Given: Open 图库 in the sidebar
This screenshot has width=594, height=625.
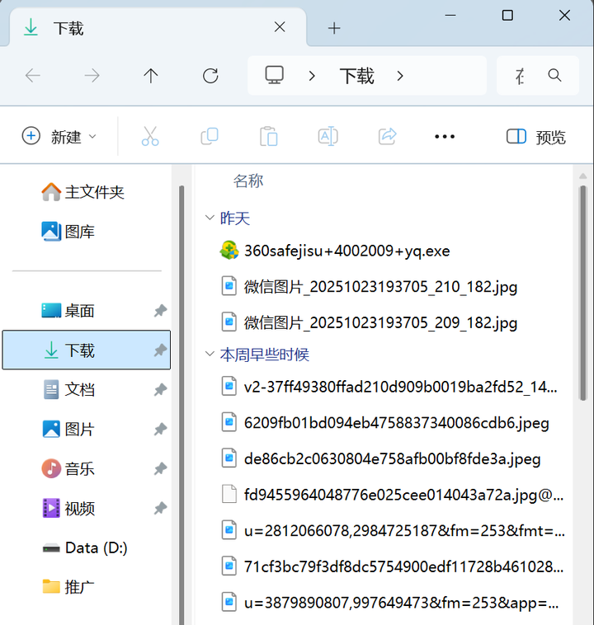Looking at the screenshot, I should point(68,231).
